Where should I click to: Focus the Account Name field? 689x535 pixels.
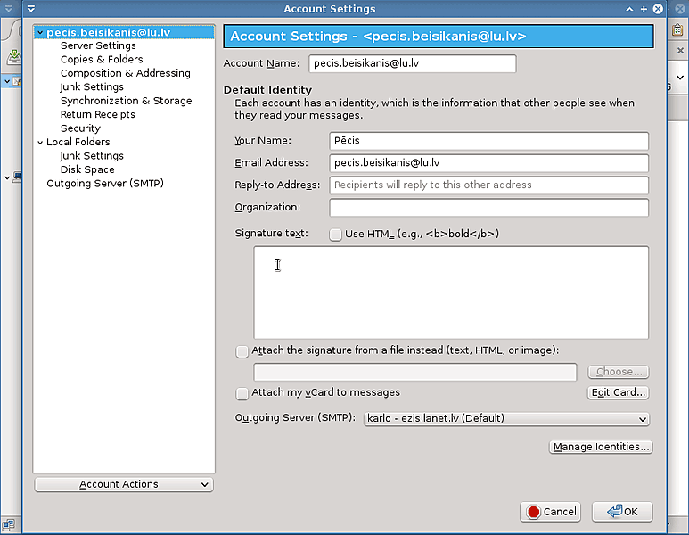(x=412, y=63)
